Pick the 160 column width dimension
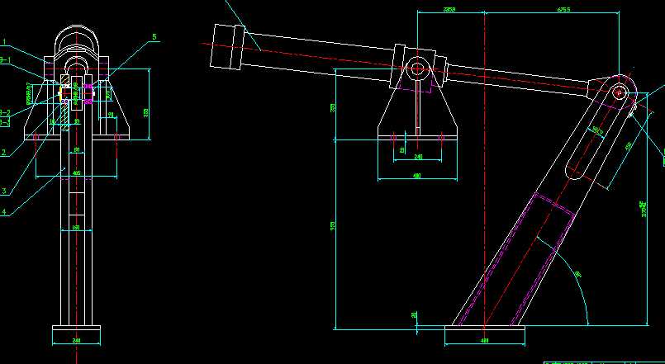665x364 pixels. pos(76,228)
